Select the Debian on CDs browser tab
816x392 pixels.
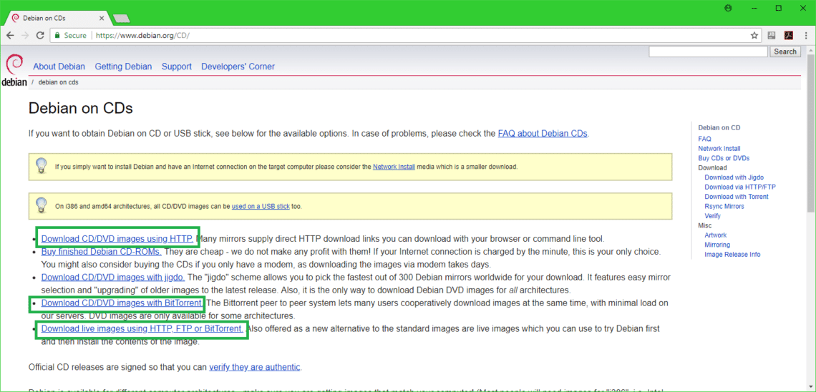(x=58, y=18)
